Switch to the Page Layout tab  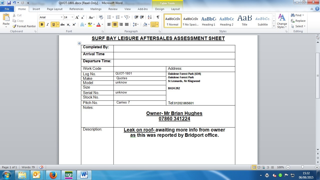(x=54, y=9)
